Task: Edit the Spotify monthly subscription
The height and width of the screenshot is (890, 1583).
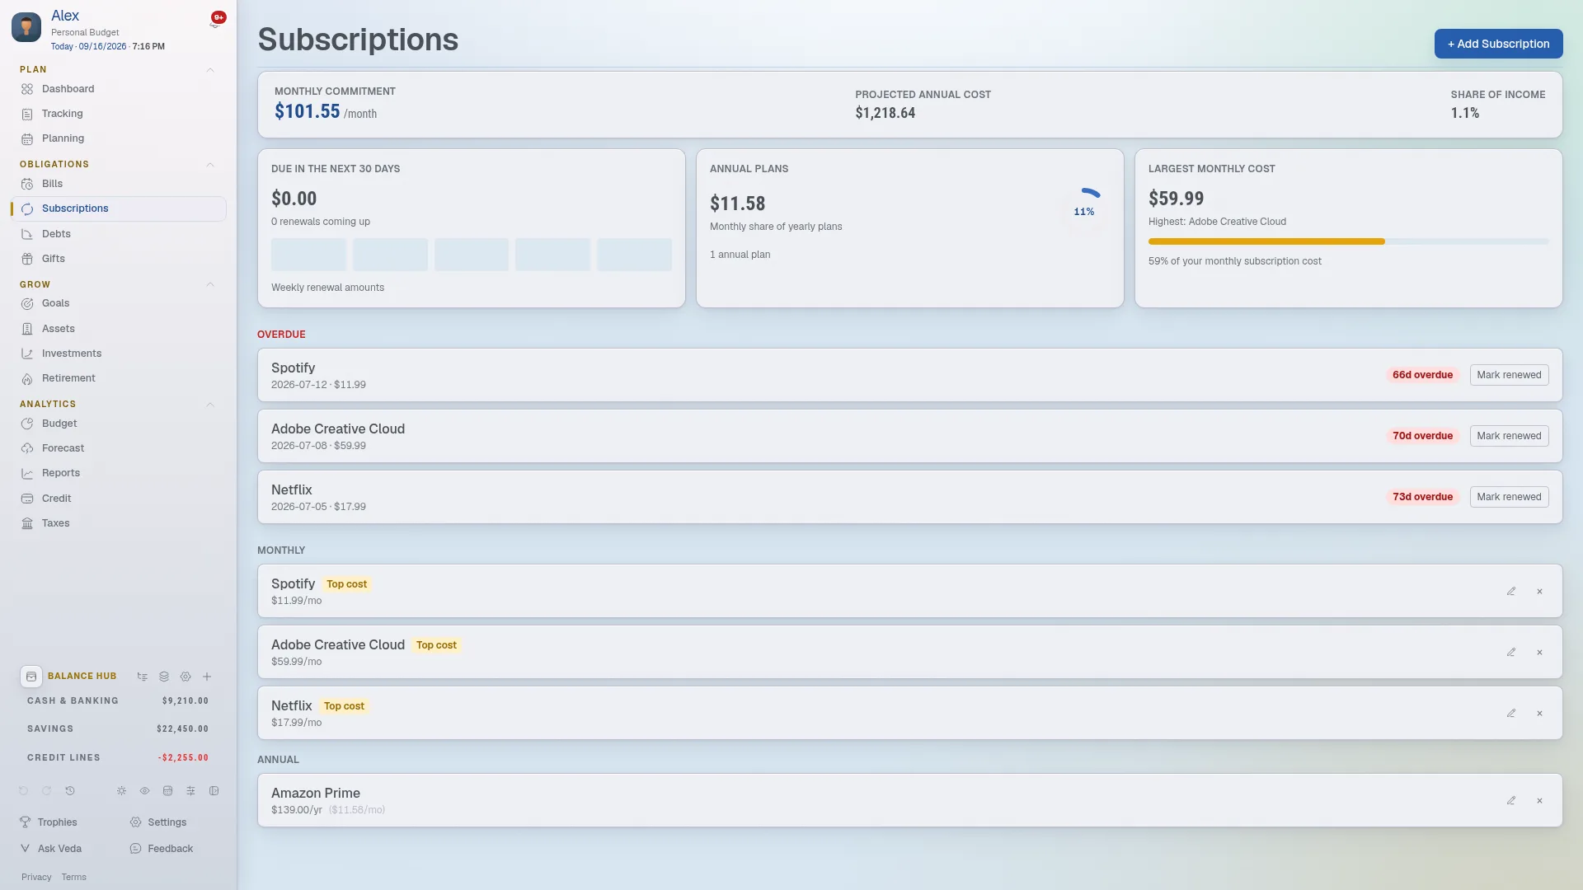Action: click(1511, 592)
